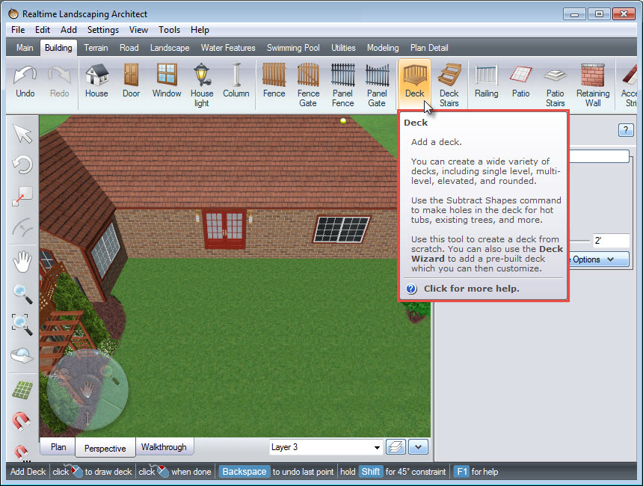Add a House light
The width and height of the screenshot is (643, 486).
point(202,85)
